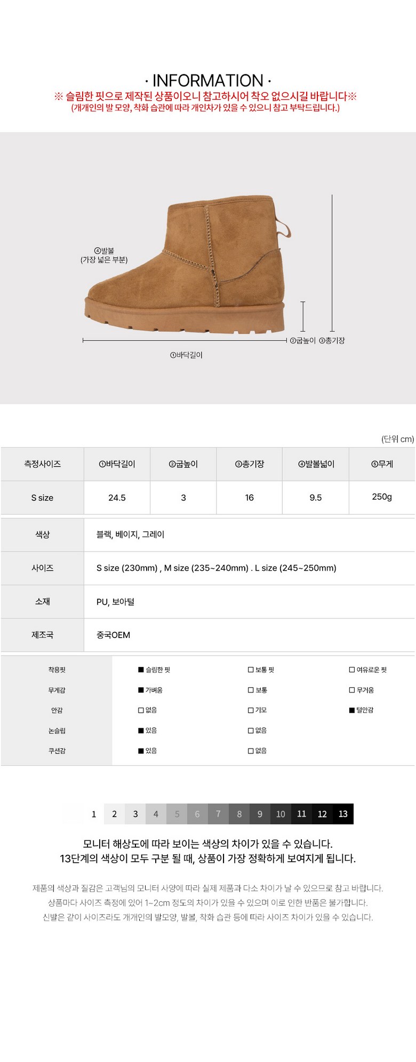Check the 보통 핏 checkbox

(251, 670)
